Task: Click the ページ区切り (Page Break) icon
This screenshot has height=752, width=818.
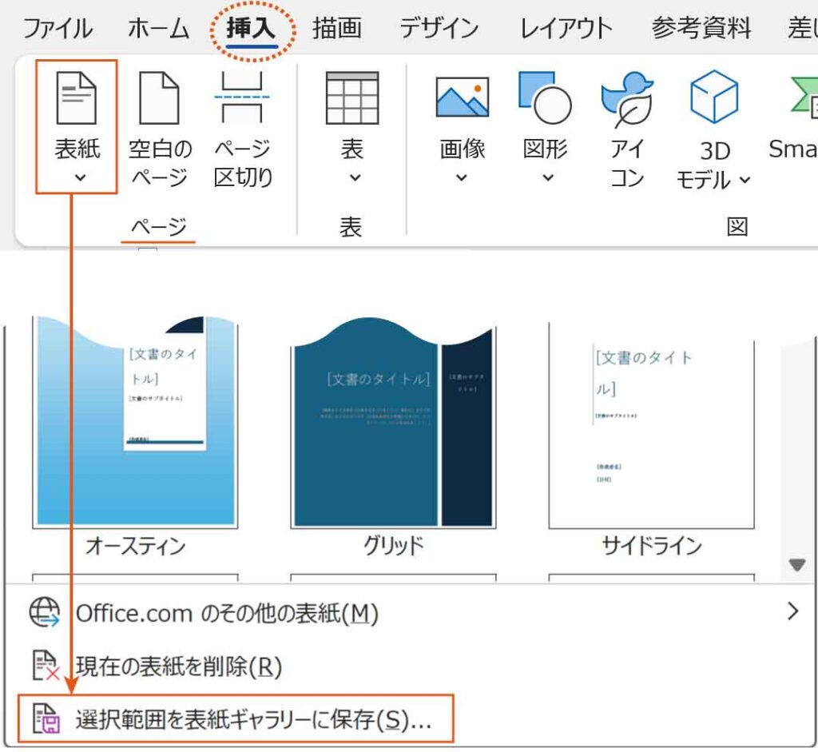Action: coord(244,98)
